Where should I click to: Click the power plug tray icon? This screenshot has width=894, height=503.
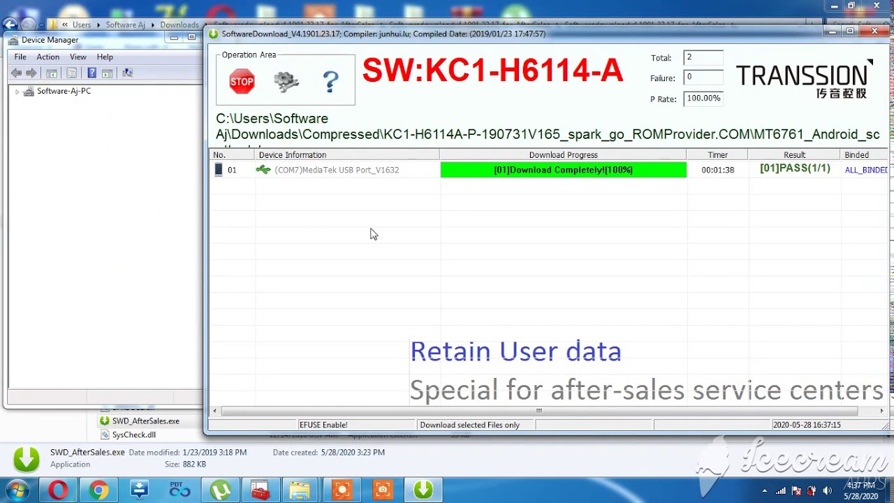[812, 490]
